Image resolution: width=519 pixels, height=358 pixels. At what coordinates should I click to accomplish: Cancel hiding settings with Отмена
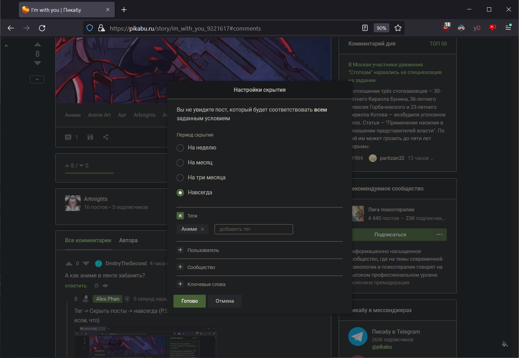pyautogui.click(x=225, y=301)
